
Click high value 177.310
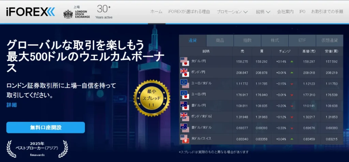(x=309, y=95)
